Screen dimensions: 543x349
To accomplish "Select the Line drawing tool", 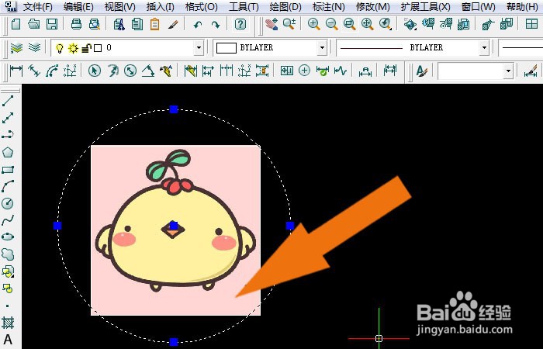I will tap(8, 101).
